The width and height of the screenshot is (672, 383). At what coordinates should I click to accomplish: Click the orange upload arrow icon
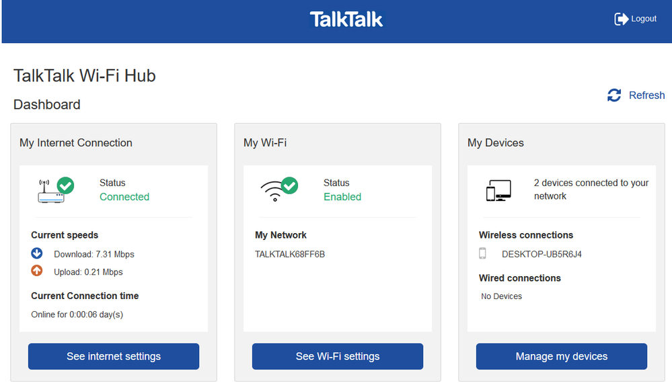37,271
